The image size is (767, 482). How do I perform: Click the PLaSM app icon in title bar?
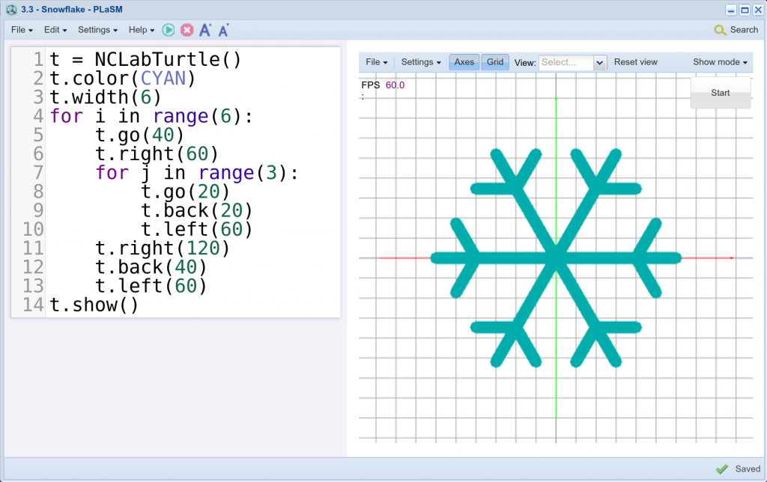(11, 10)
